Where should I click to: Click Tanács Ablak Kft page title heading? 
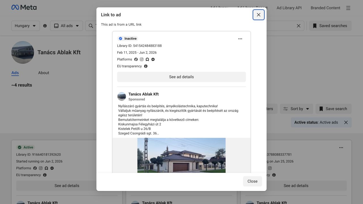tap(59, 52)
